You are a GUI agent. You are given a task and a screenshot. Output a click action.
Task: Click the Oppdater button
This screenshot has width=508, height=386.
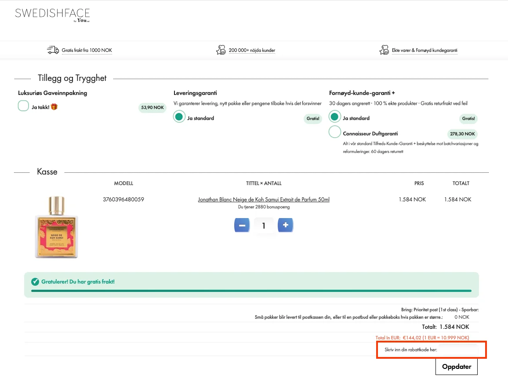point(457,367)
